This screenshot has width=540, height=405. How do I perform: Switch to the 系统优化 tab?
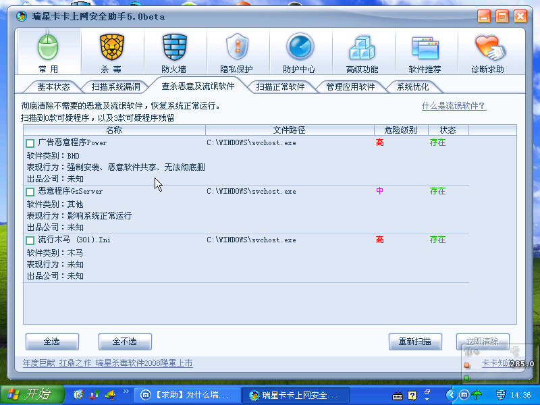point(412,87)
